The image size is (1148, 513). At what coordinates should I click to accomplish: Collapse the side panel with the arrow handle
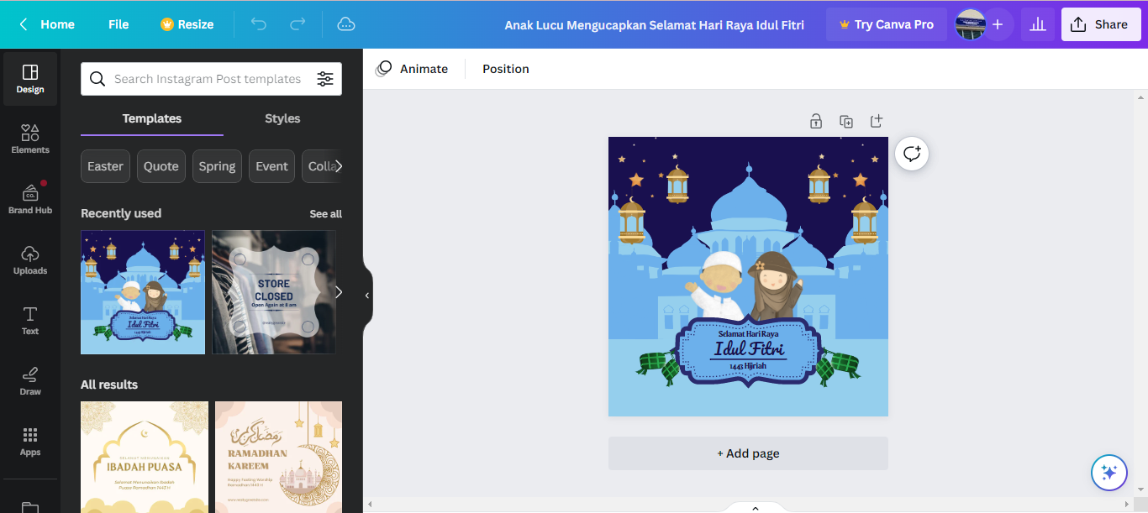(367, 296)
